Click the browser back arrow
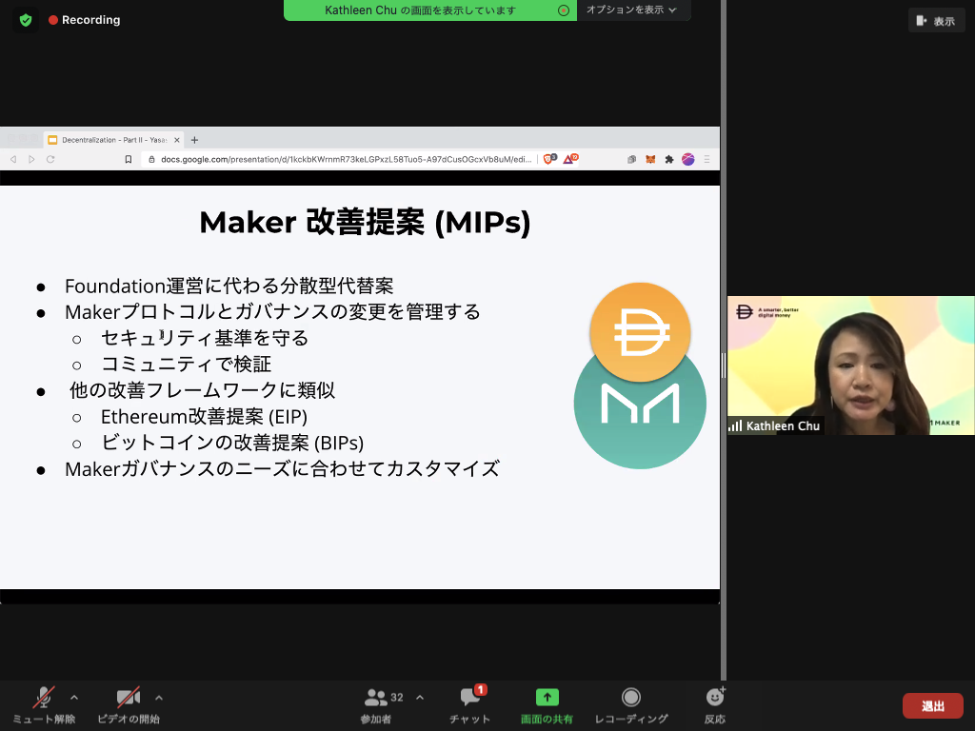The image size is (975, 731). [13, 159]
